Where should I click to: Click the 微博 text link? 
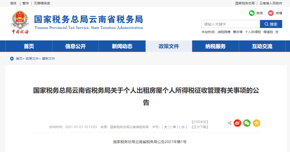coord(279,13)
